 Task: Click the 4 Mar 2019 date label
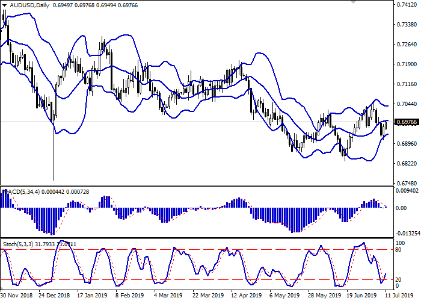click(167, 296)
